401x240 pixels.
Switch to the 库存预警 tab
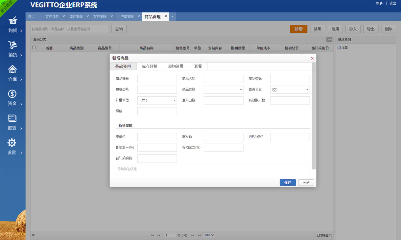150,67
